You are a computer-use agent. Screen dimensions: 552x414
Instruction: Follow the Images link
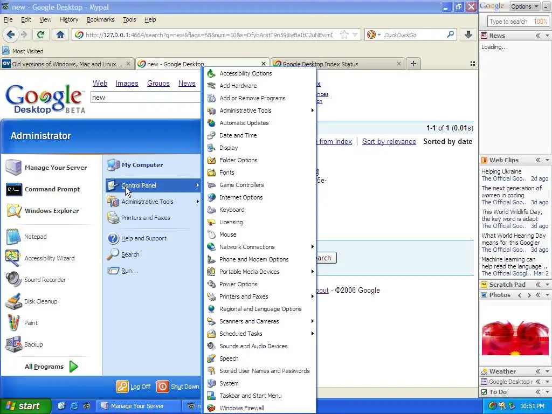tap(127, 84)
